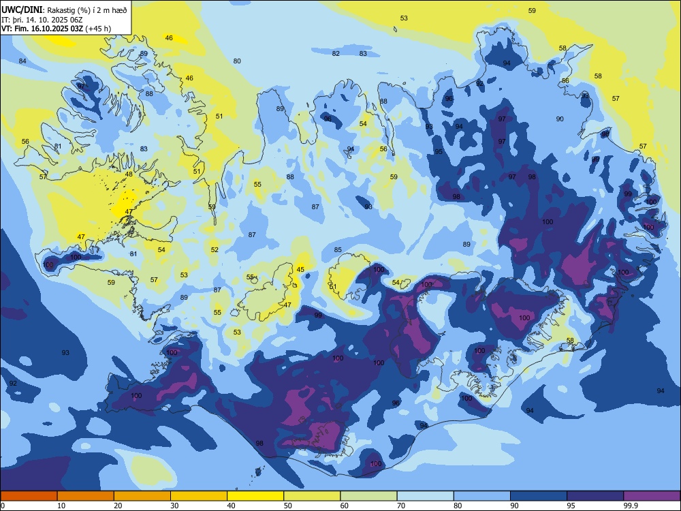The image size is (681, 511).
Task: Click the 30–40 amber legend swatch
Action: pyautogui.click(x=199, y=496)
